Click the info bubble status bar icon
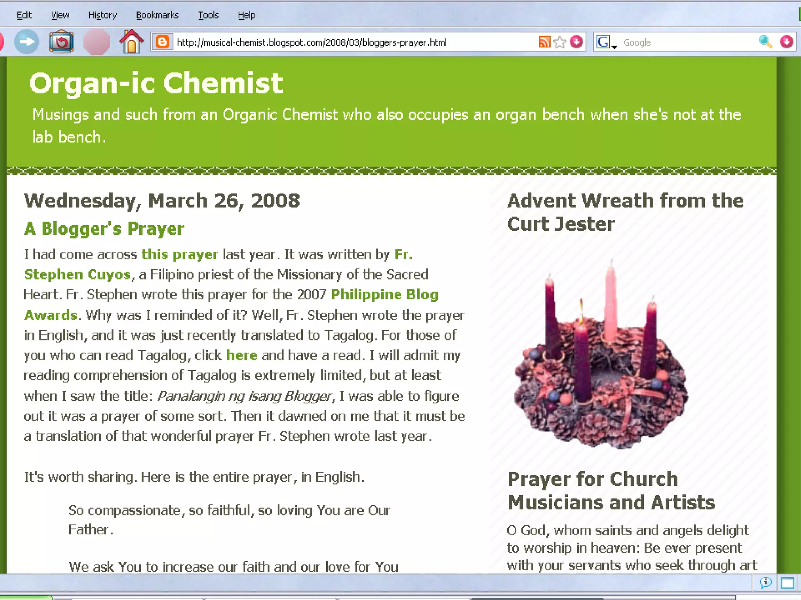Screen dimensions: 801x600 click(765, 583)
